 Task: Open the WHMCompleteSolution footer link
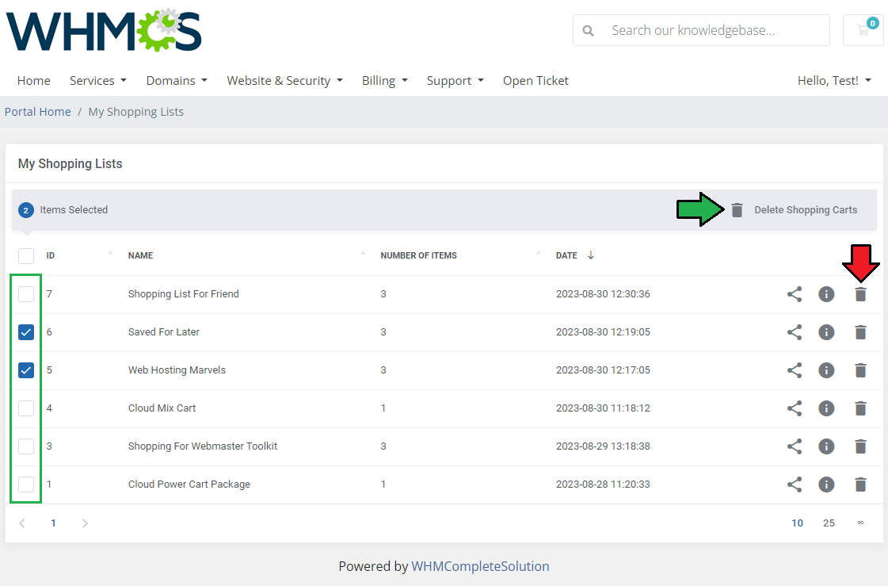pyautogui.click(x=480, y=566)
